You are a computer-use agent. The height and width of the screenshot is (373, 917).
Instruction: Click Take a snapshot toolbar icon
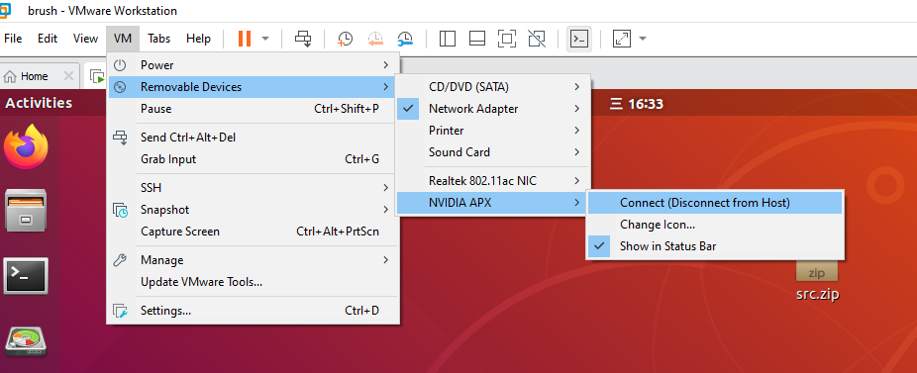345,39
